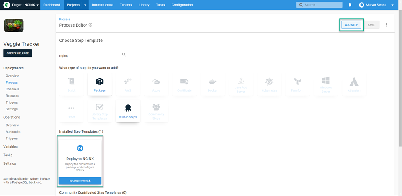
Task: Open the notifications bell icon
Action: pyautogui.click(x=350, y=5)
